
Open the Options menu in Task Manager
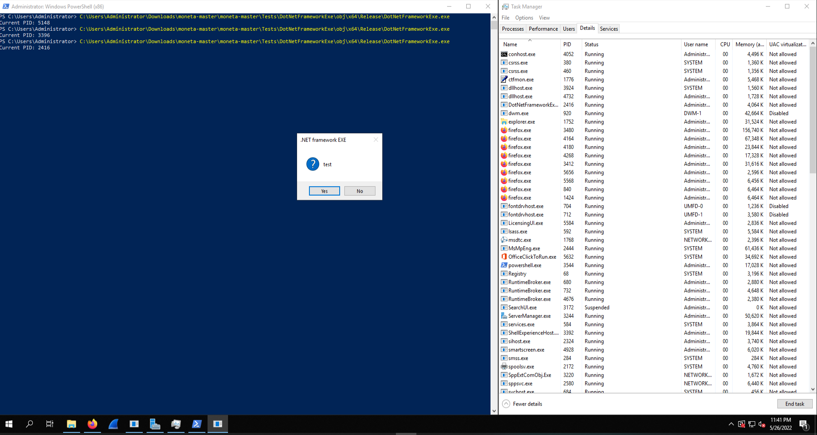pyautogui.click(x=524, y=18)
